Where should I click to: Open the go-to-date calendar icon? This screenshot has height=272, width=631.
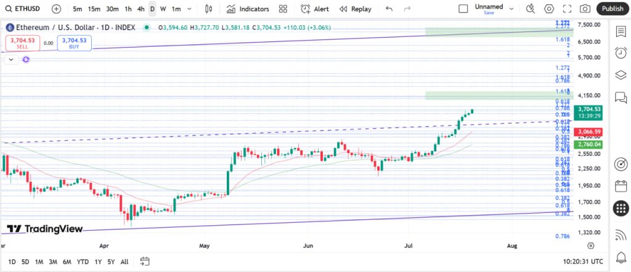tap(144, 262)
